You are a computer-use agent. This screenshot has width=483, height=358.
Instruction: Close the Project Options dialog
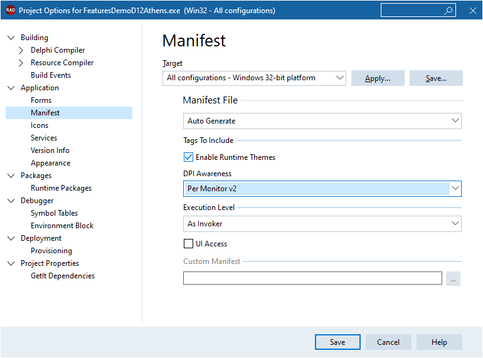tap(473, 11)
